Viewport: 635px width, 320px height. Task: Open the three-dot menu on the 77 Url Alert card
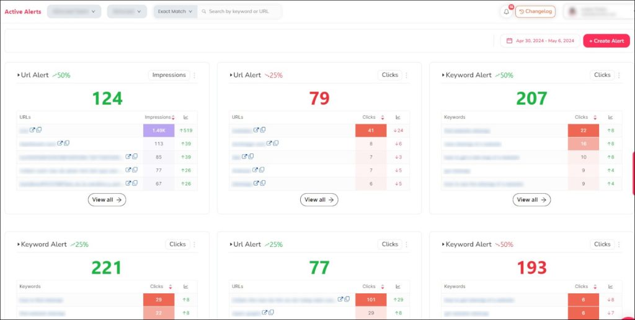[x=407, y=244]
